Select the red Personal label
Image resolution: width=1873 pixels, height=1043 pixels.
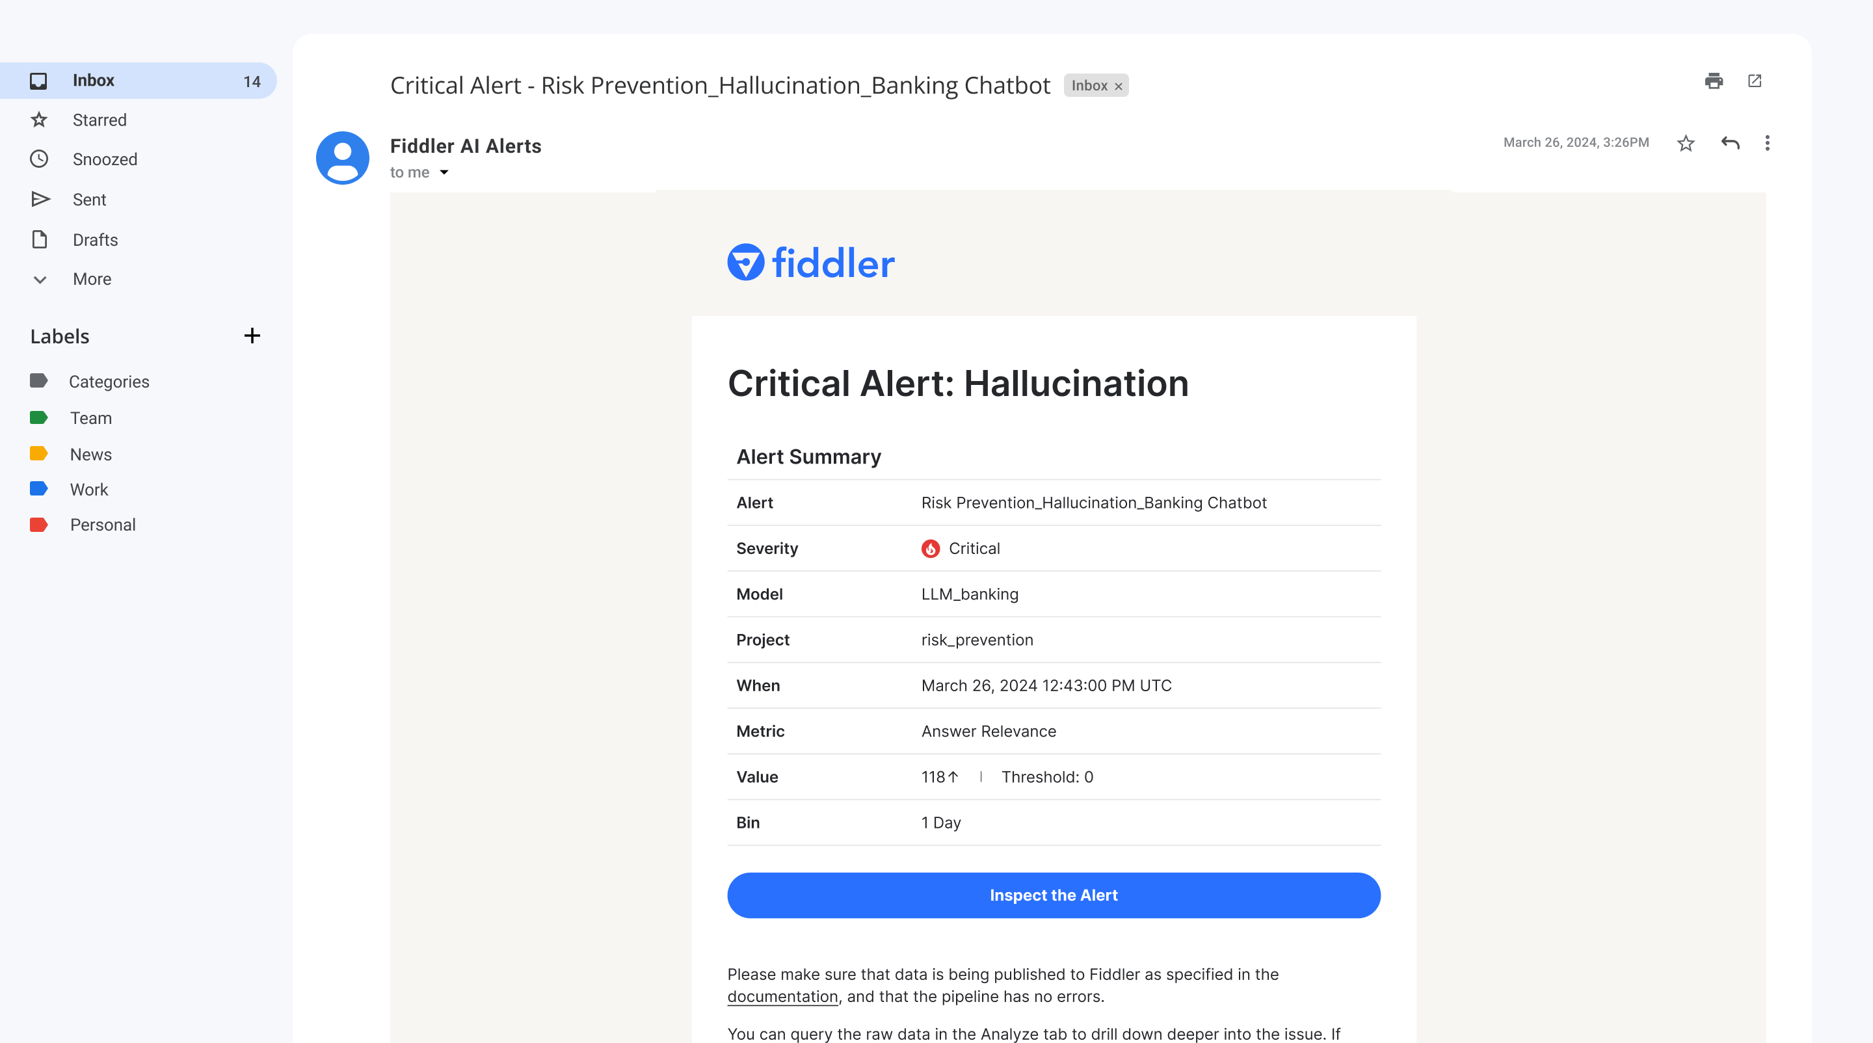click(103, 525)
